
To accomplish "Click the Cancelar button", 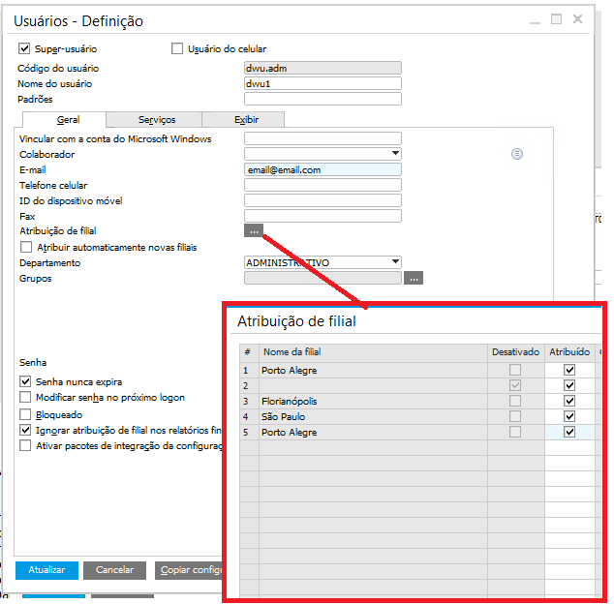I will point(114,570).
